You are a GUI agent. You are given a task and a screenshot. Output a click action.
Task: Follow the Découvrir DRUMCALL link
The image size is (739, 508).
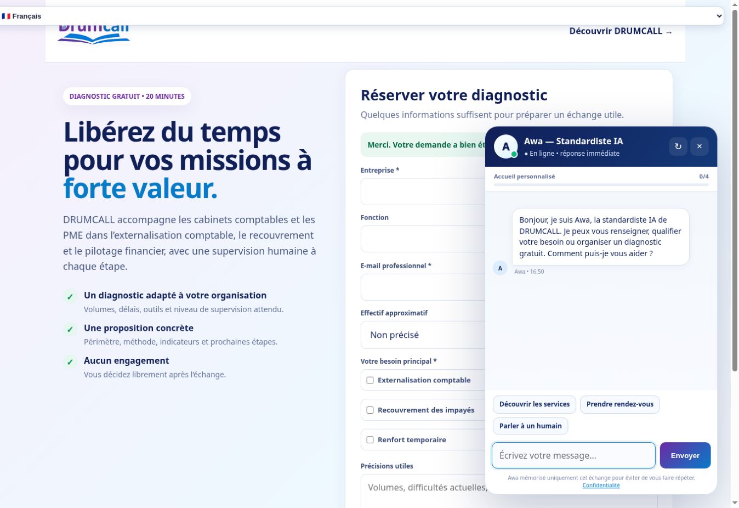point(621,31)
